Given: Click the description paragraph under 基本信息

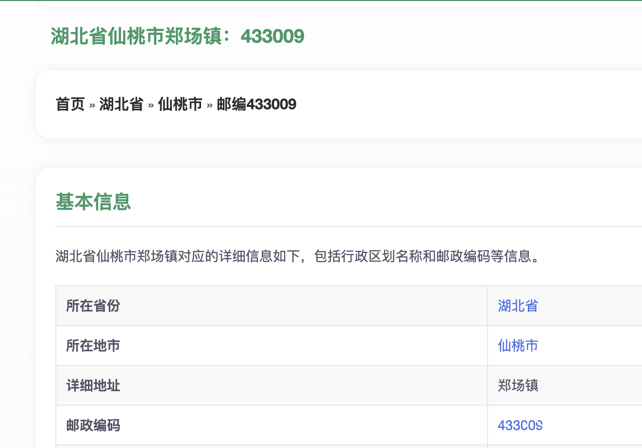Looking at the screenshot, I should point(298,256).
